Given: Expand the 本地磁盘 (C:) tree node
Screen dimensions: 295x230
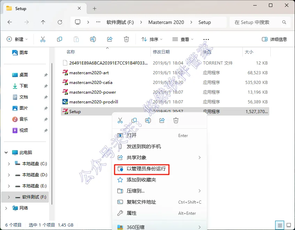Looking at the screenshot, I should tap(9, 164).
